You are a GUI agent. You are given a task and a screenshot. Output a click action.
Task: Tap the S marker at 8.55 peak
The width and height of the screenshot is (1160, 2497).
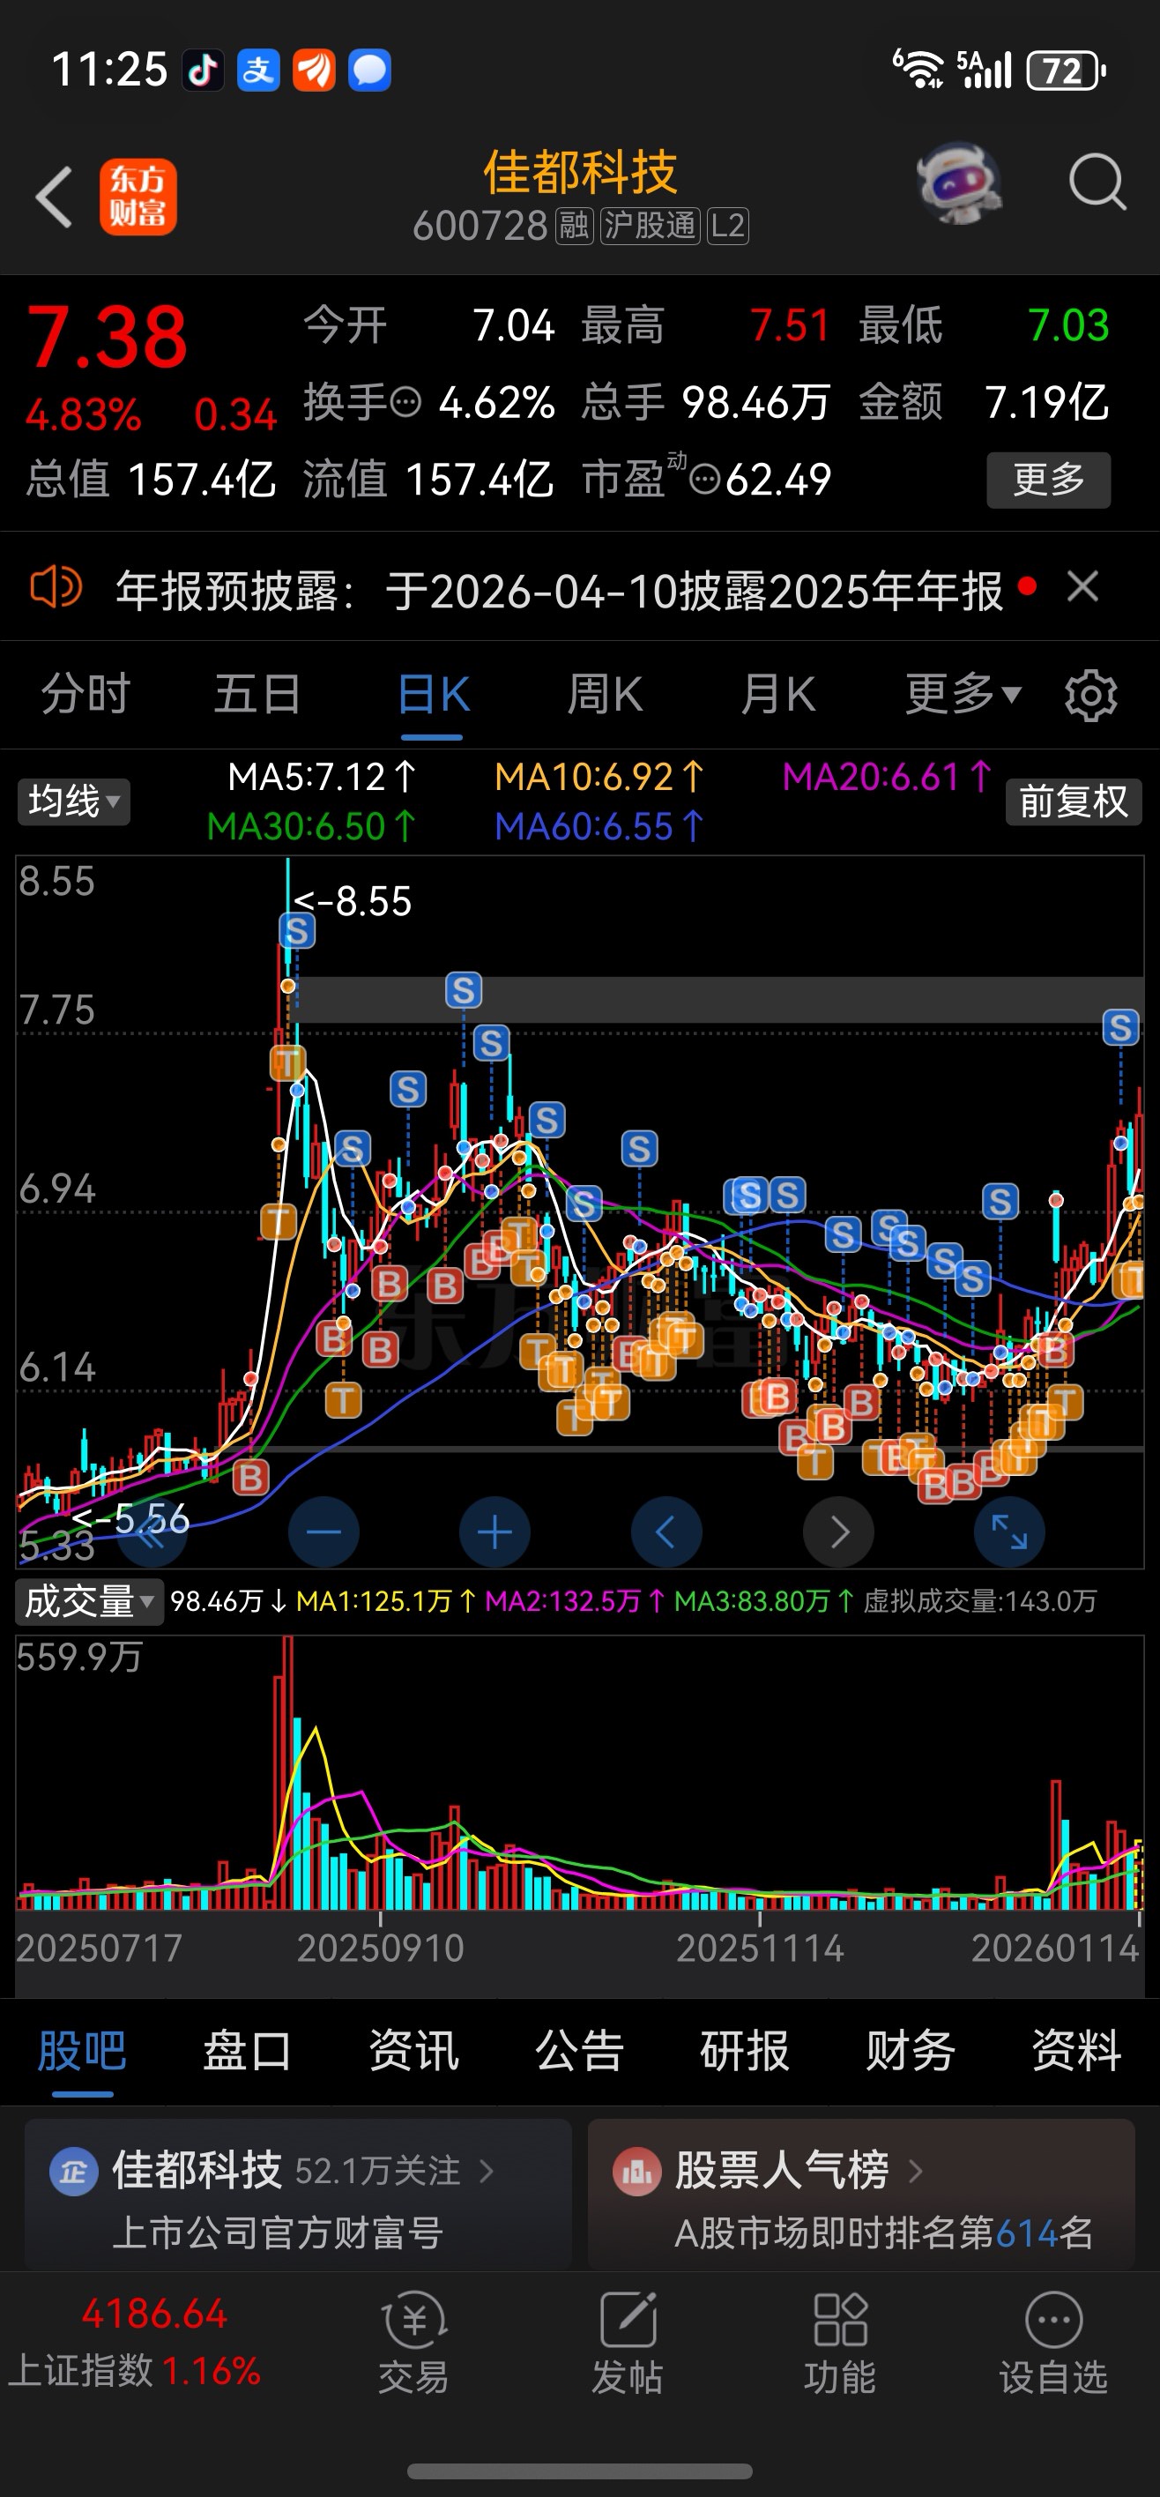click(296, 930)
